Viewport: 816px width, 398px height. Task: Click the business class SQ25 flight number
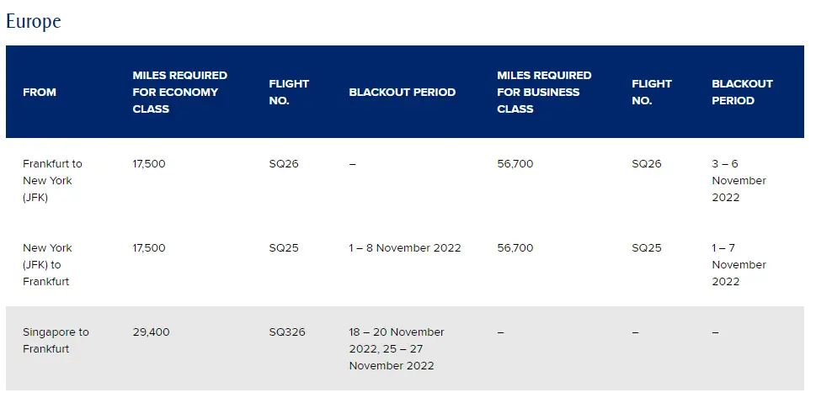click(x=647, y=248)
